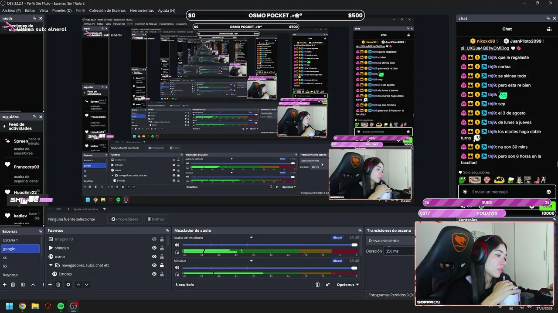
Task: Add a new scene in Escenas
Action: coord(5,285)
